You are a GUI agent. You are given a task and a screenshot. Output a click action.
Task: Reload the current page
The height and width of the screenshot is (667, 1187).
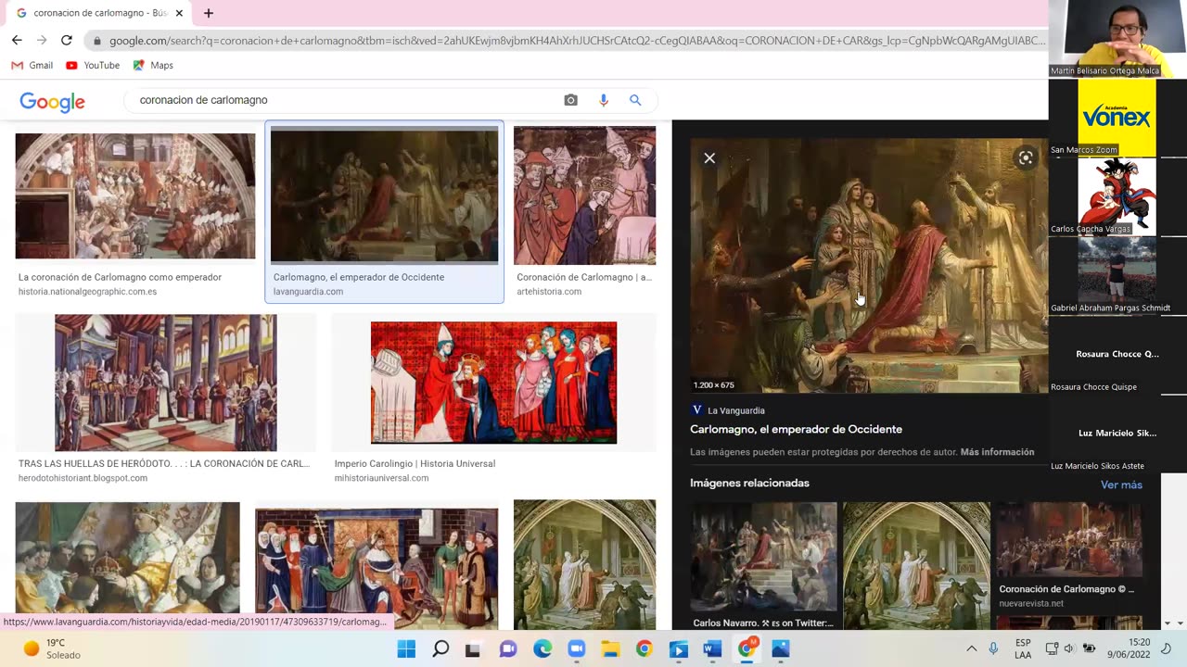67,40
